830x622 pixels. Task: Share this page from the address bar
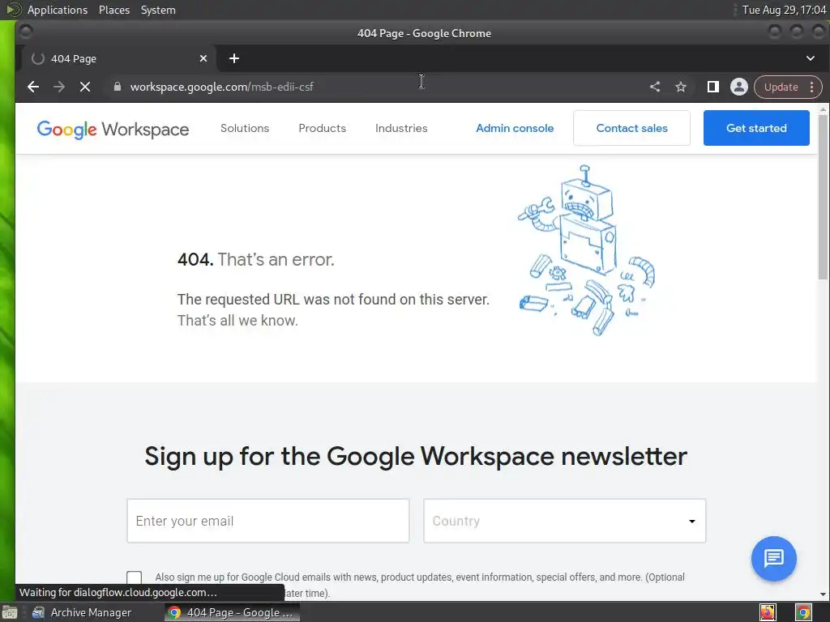click(655, 87)
